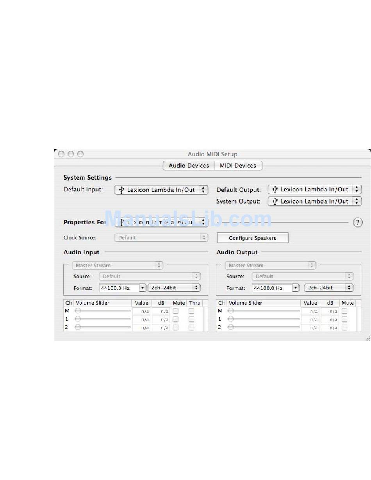Open the System Output device dropdown
Viewport: 371px width, 480px height.
(x=314, y=202)
